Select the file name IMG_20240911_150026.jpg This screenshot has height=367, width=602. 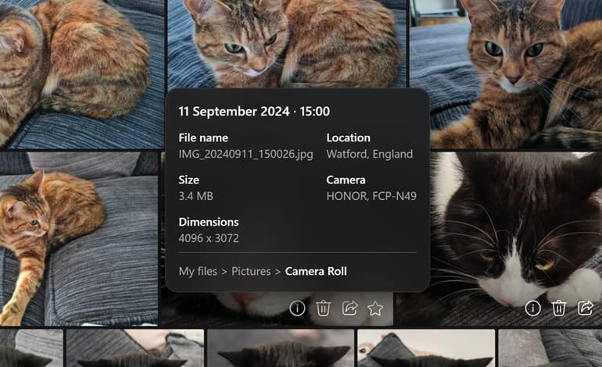click(x=245, y=154)
